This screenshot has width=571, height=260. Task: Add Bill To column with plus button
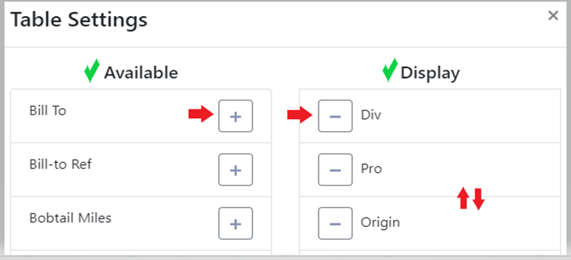tap(235, 116)
